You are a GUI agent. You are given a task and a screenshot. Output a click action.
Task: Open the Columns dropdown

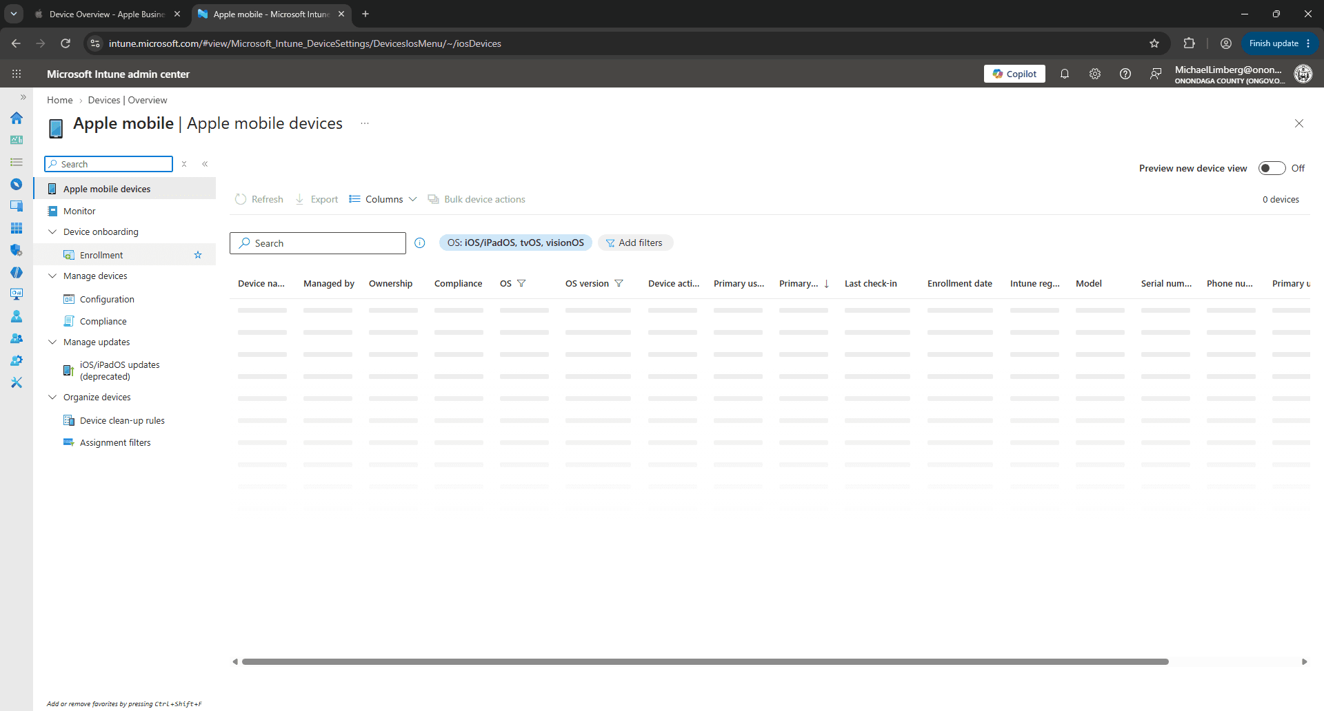point(383,199)
